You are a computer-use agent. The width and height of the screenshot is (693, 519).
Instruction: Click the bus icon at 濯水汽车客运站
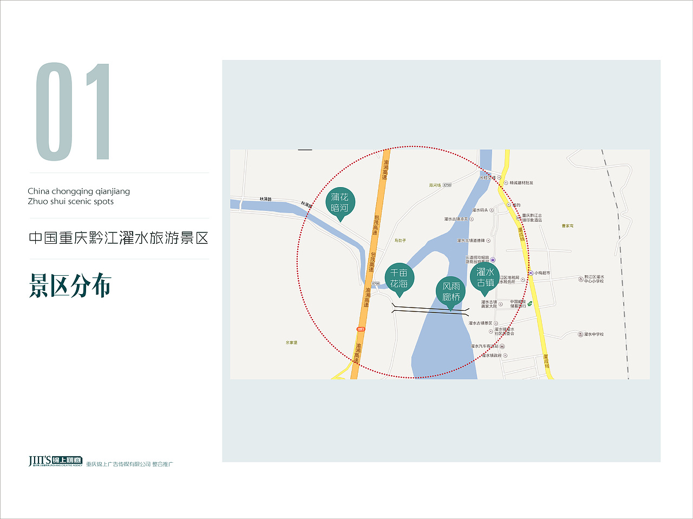pos(502,347)
